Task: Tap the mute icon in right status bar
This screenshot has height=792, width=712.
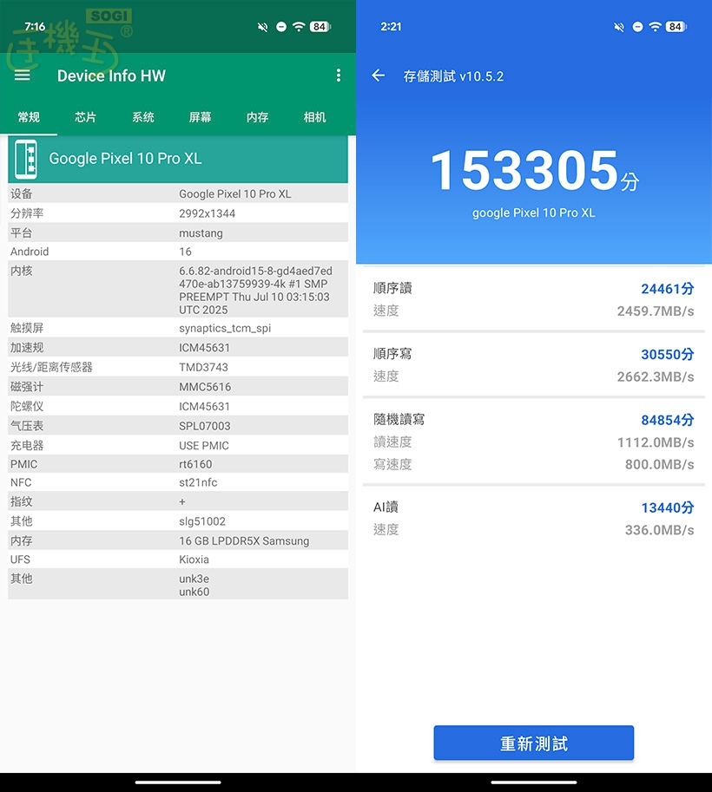Action: [x=619, y=27]
